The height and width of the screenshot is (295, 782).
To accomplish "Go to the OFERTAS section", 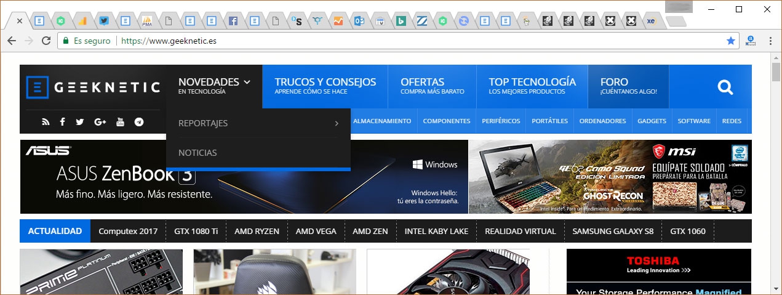I will point(432,86).
